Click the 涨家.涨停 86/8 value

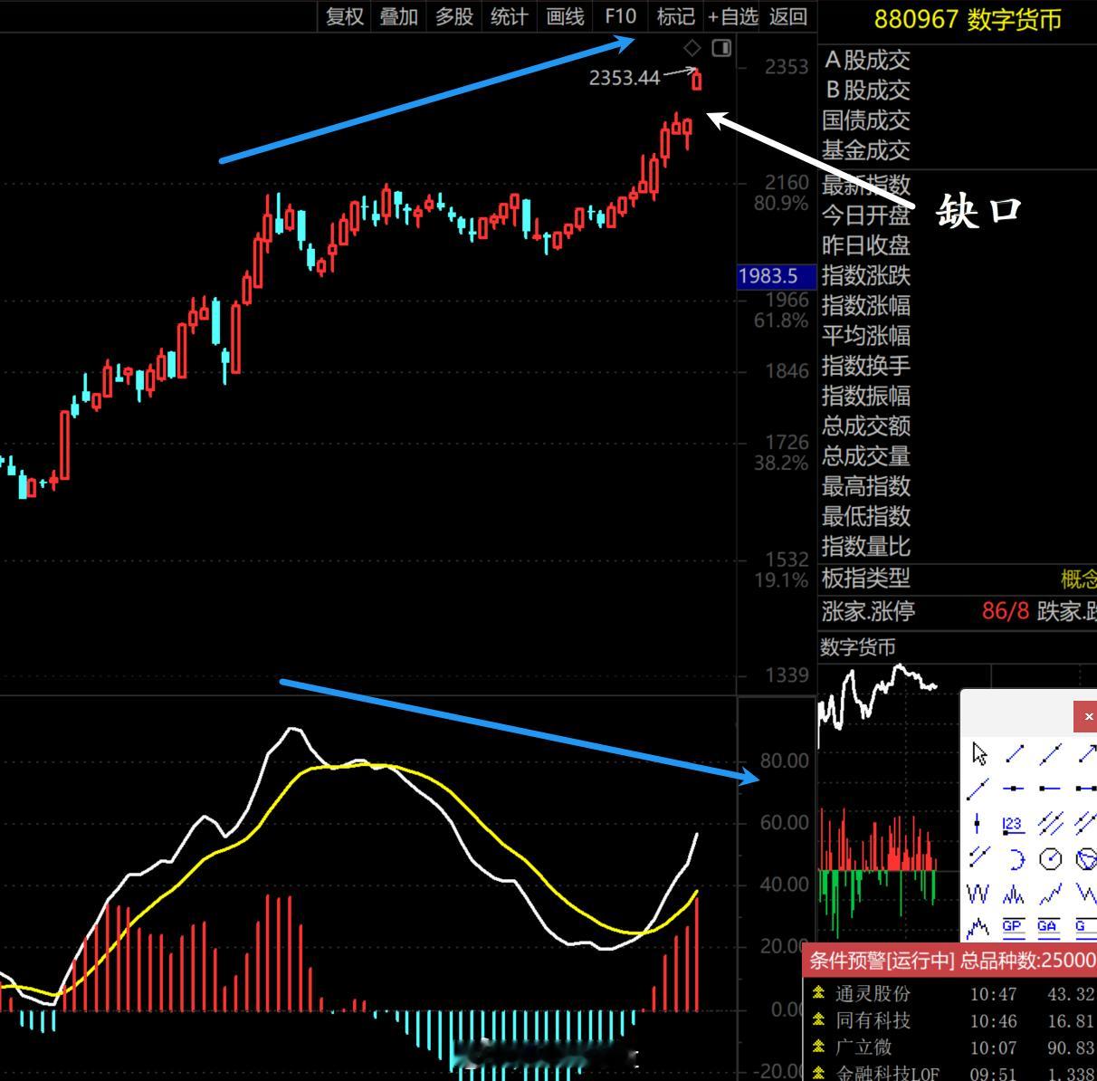click(1005, 611)
